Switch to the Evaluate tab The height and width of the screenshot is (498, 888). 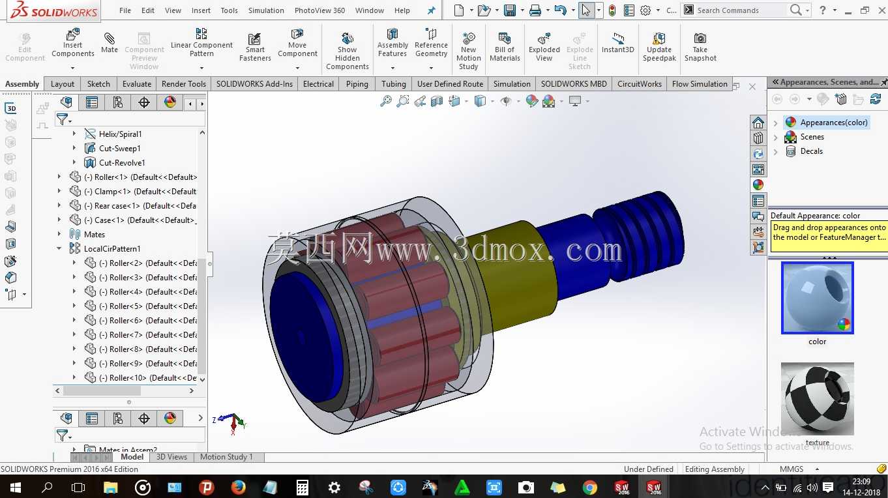(137, 84)
